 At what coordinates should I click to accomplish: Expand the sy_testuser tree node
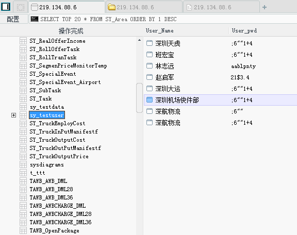click(x=13, y=115)
